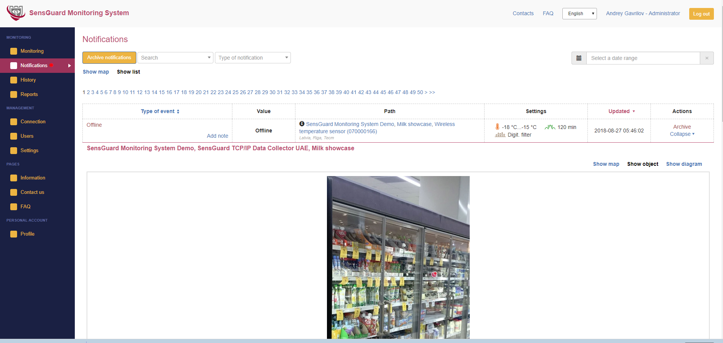Click the FAQ sidebar icon

click(x=14, y=207)
